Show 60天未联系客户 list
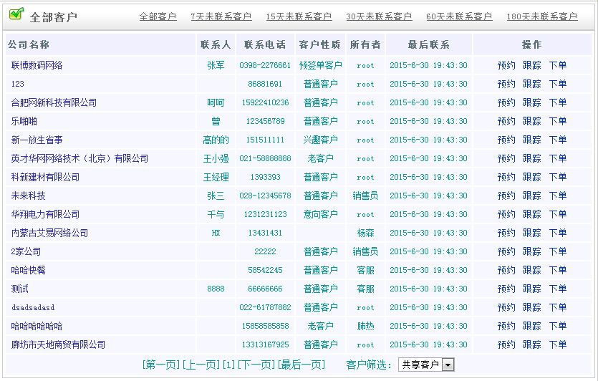598x381 pixels. click(459, 16)
